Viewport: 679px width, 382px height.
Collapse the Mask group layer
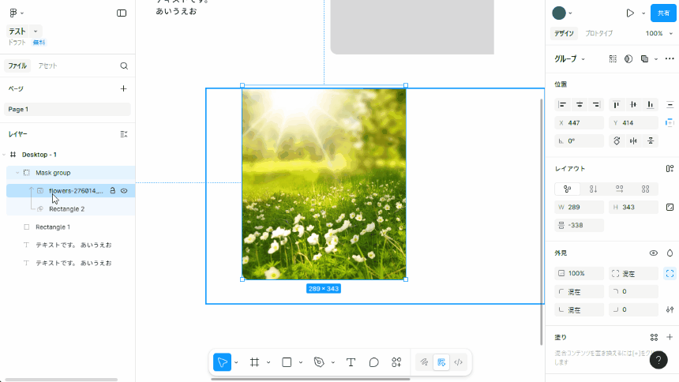(x=17, y=173)
